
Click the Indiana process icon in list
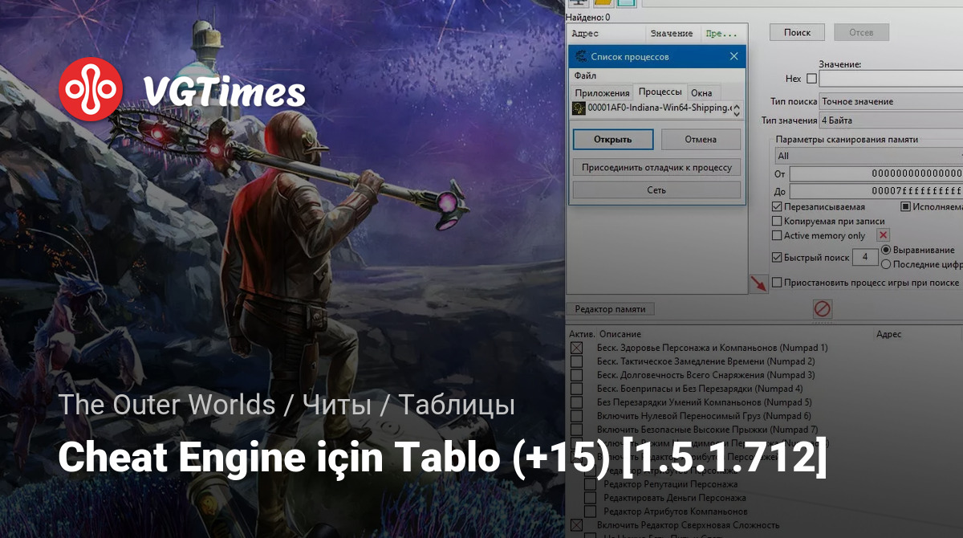click(579, 108)
